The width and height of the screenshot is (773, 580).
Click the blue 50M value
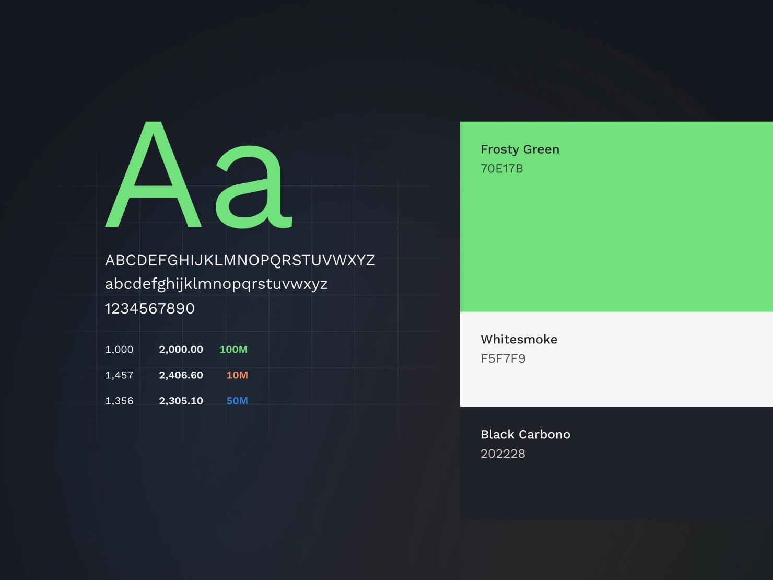tap(237, 401)
